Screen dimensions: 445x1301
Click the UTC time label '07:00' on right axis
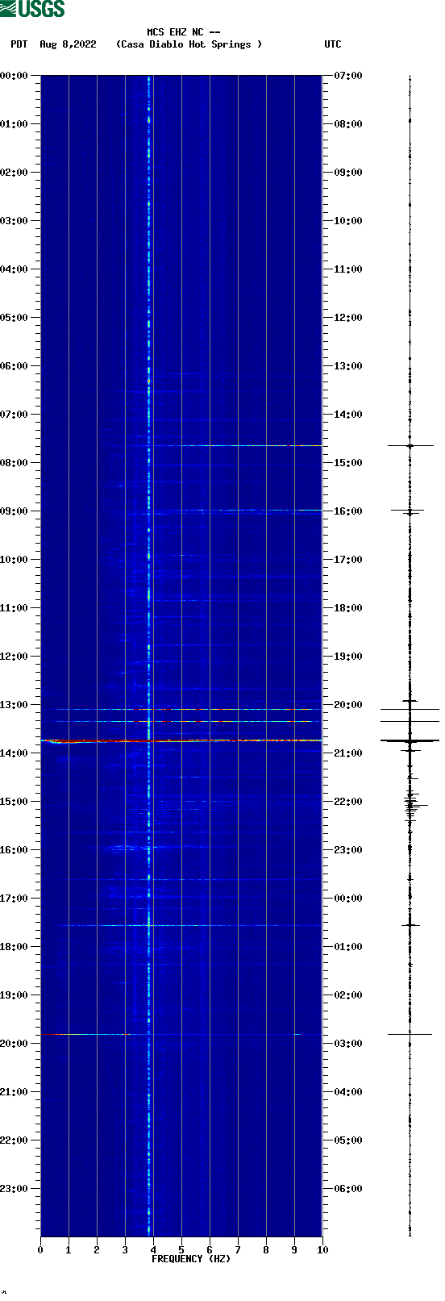[348, 76]
